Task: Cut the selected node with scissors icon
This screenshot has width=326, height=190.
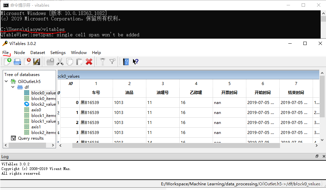Action: pyautogui.click(x=60, y=62)
